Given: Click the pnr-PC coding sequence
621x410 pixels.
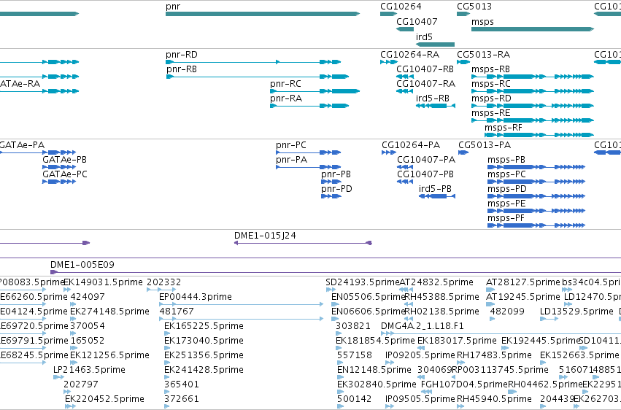Looking at the screenshot, I should click(309, 152).
